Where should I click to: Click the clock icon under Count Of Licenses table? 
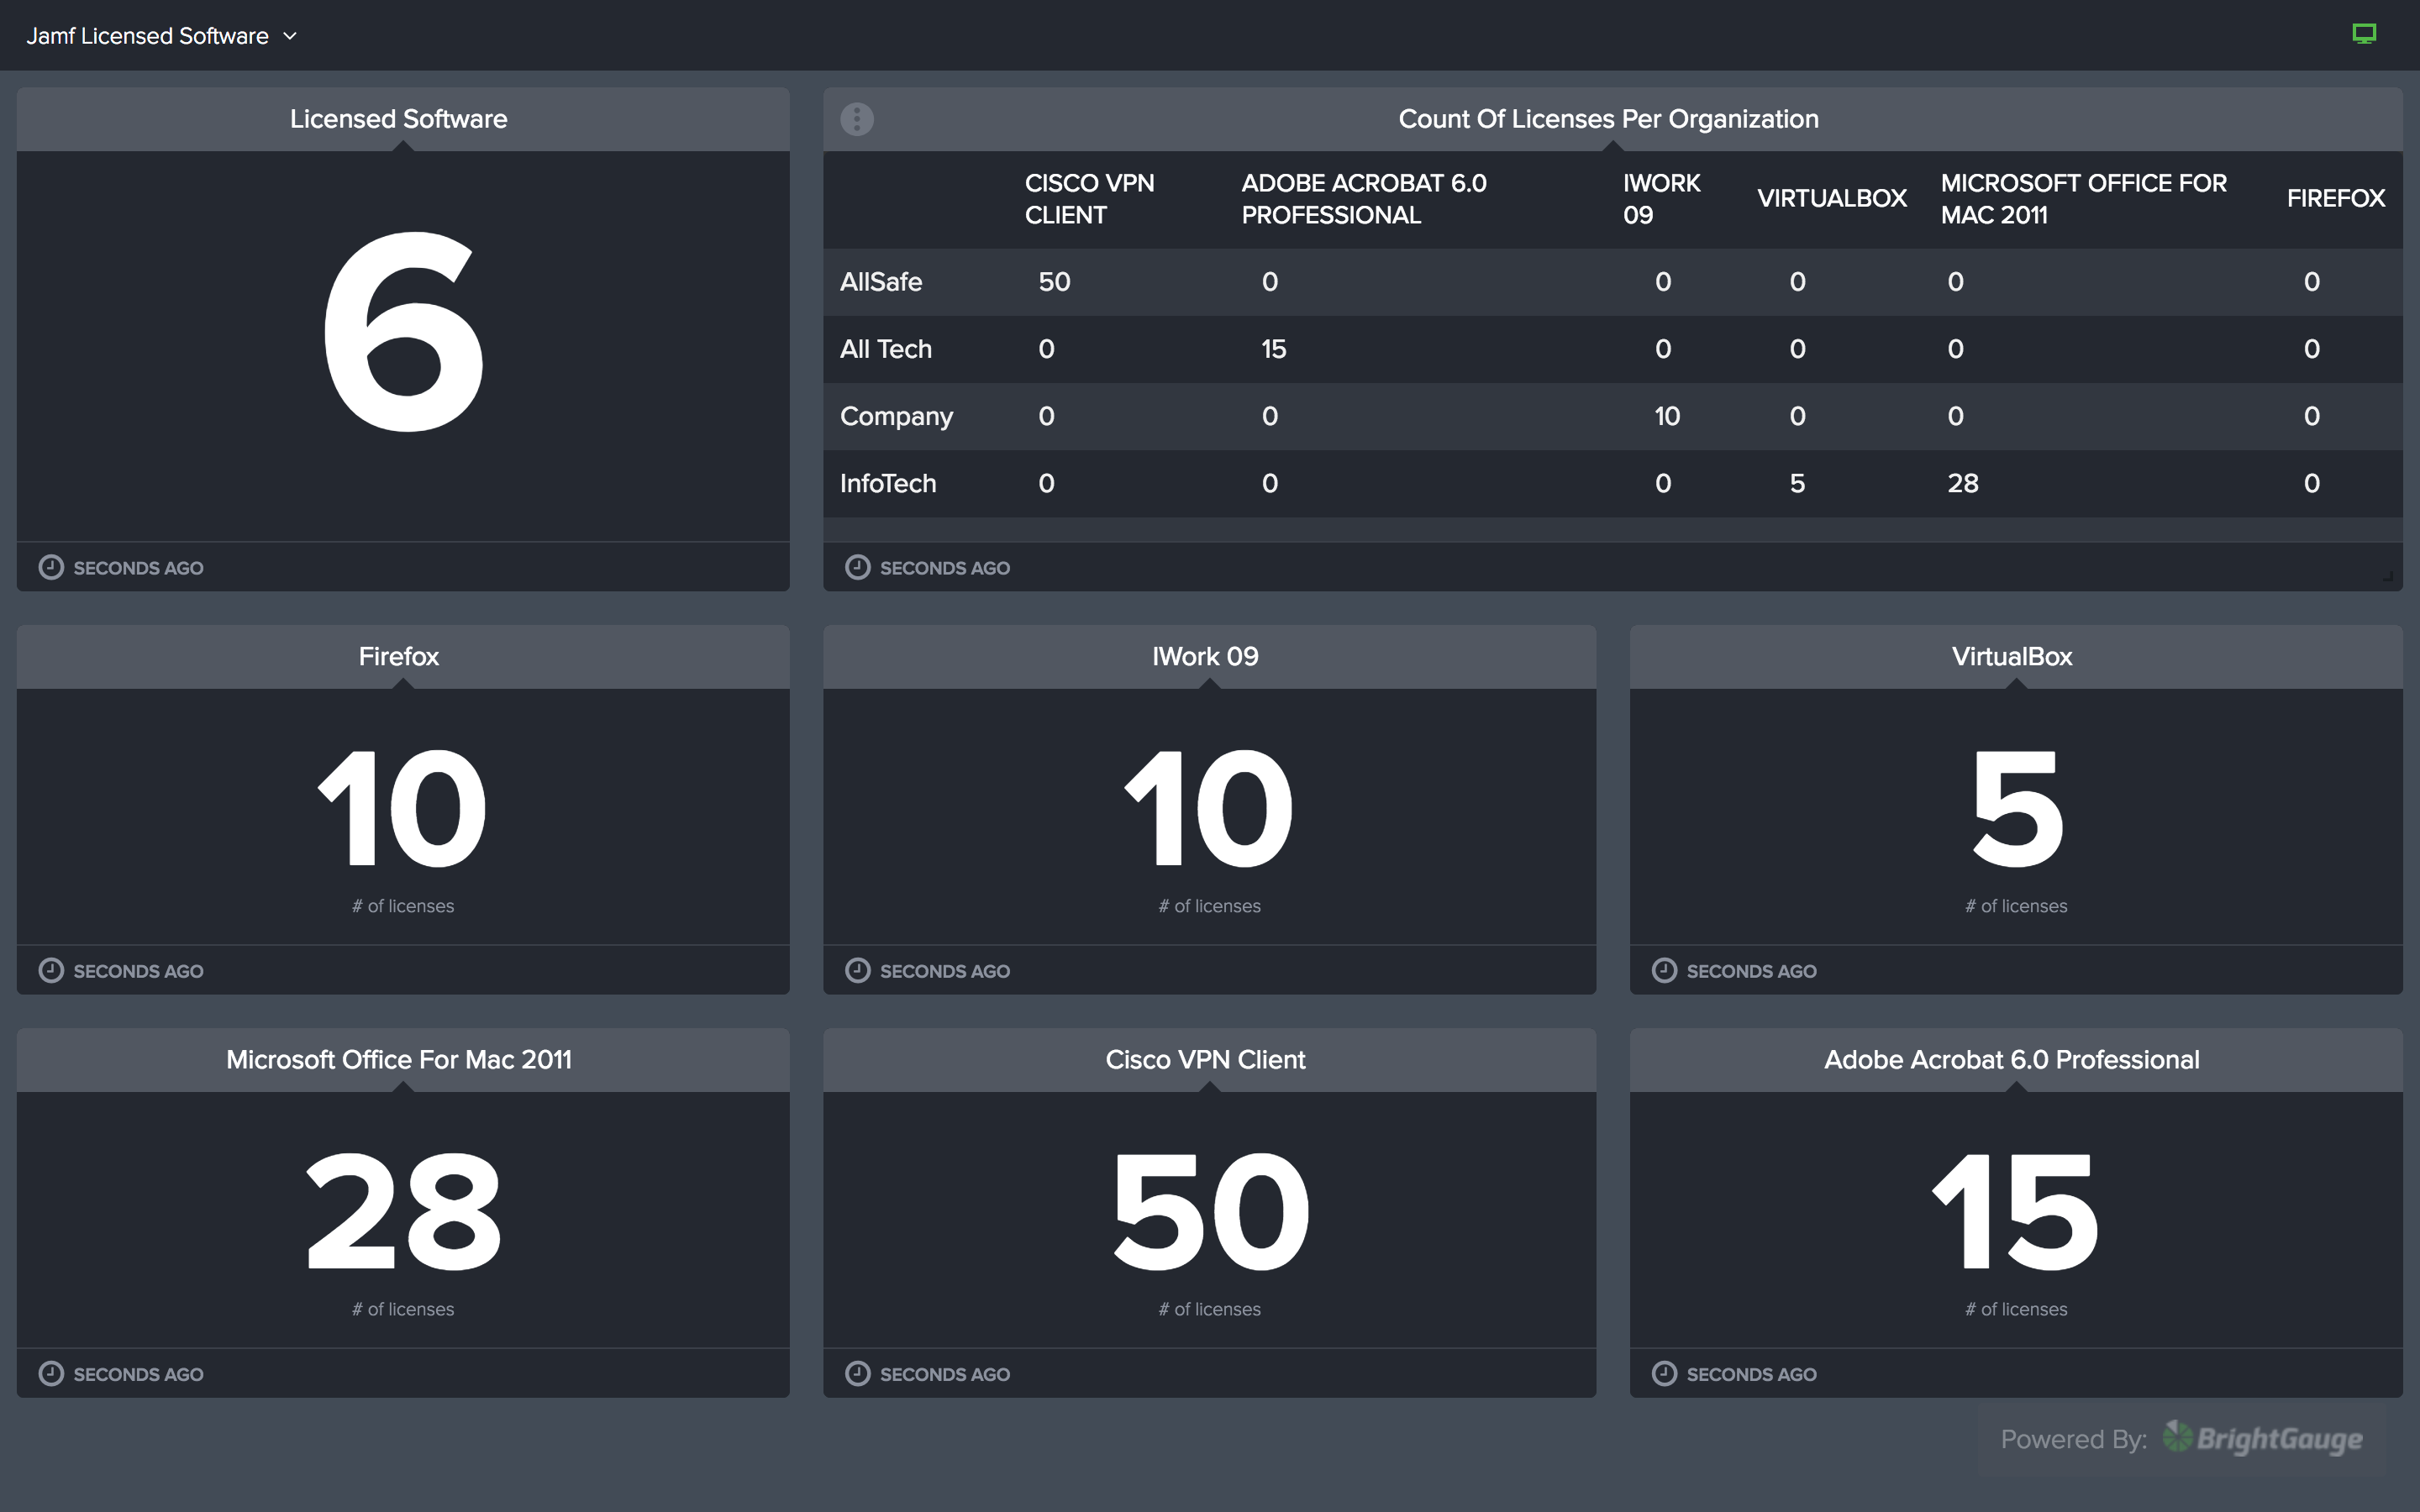pos(858,567)
